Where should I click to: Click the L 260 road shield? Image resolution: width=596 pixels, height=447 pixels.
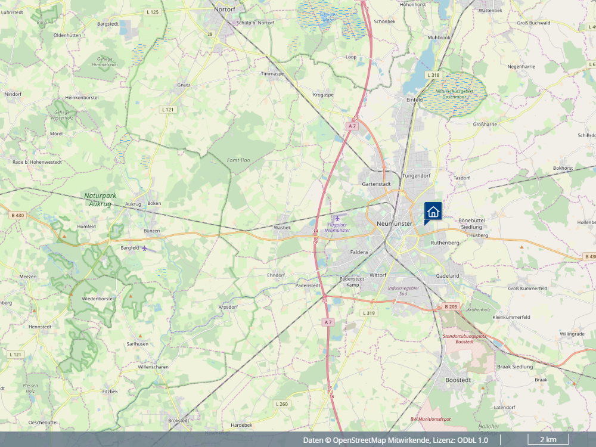(x=282, y=404)
